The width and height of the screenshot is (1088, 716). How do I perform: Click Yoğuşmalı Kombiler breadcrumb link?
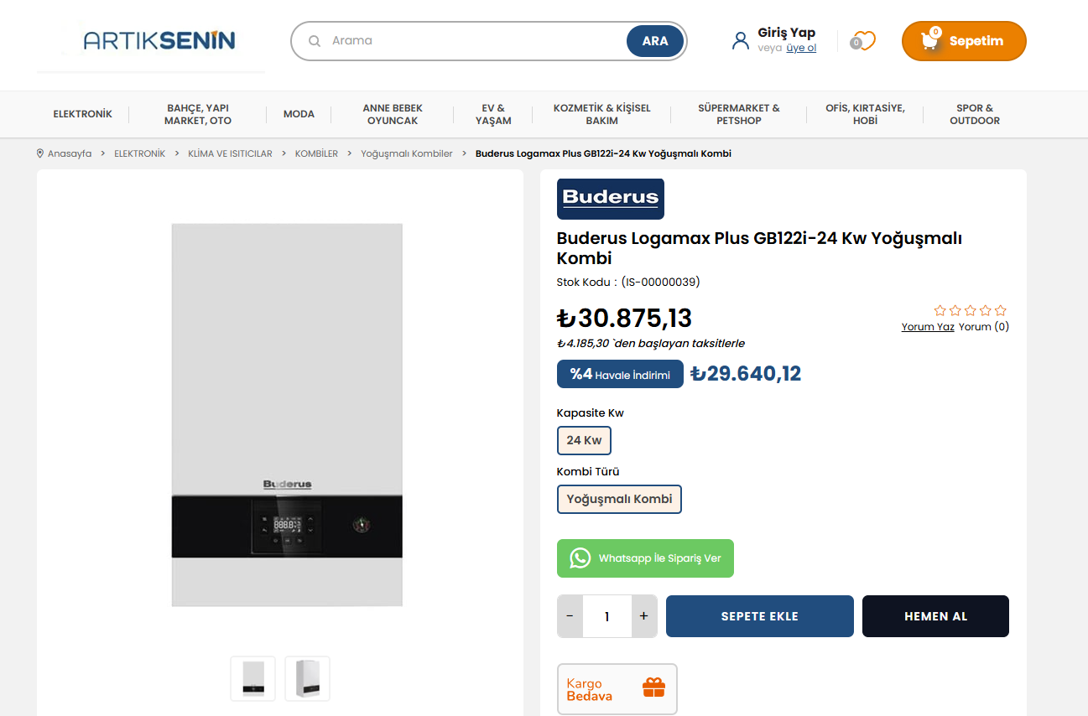click(407, 153)
